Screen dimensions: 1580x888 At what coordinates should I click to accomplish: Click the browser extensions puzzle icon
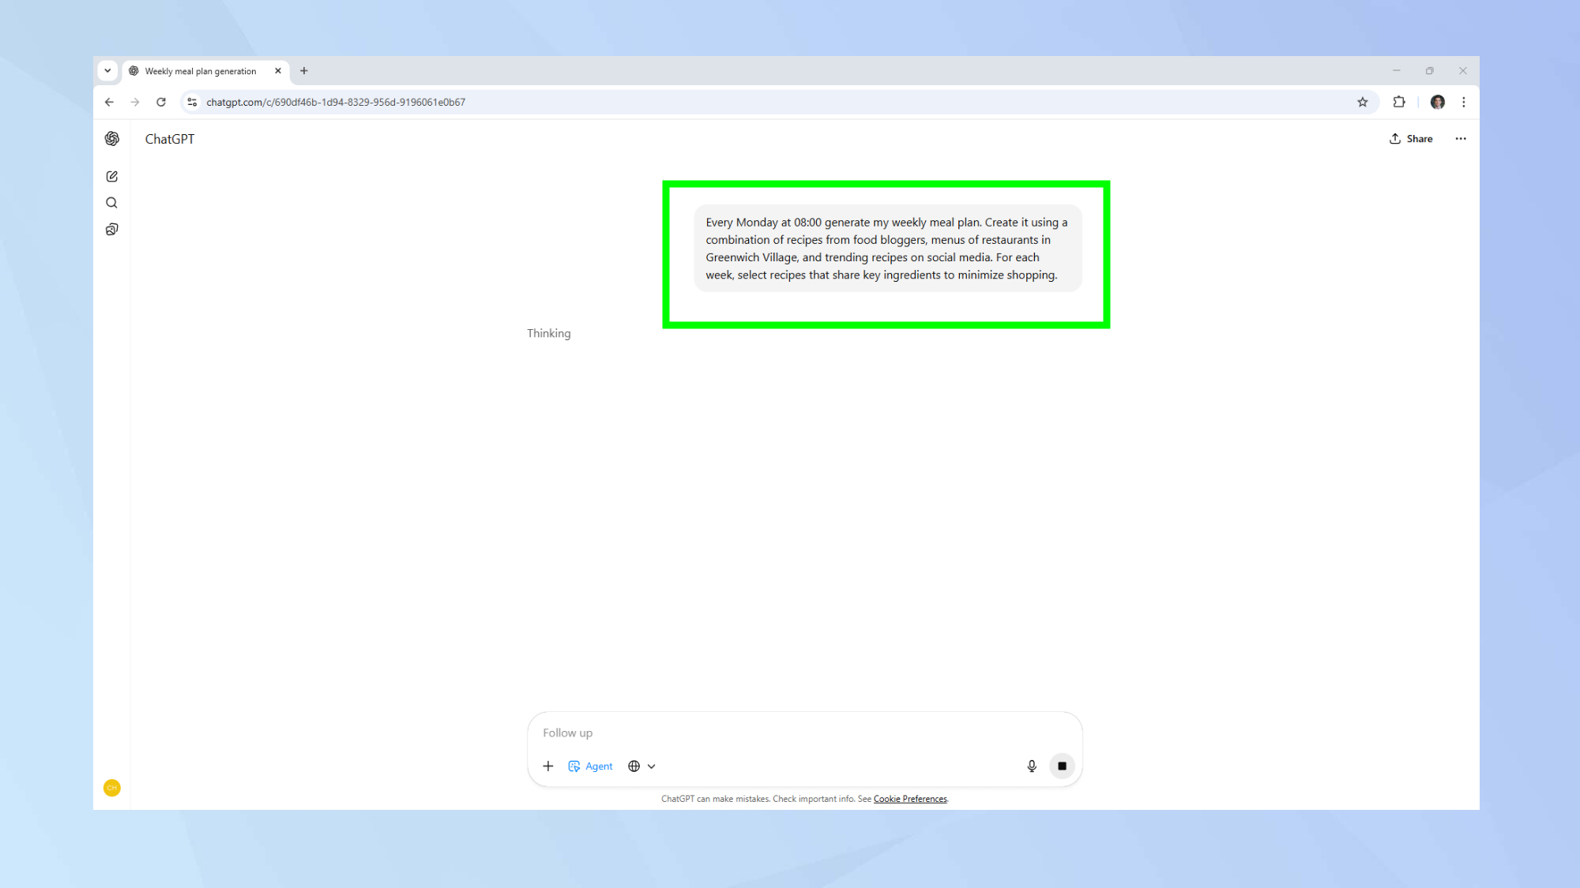[1398, 102]
